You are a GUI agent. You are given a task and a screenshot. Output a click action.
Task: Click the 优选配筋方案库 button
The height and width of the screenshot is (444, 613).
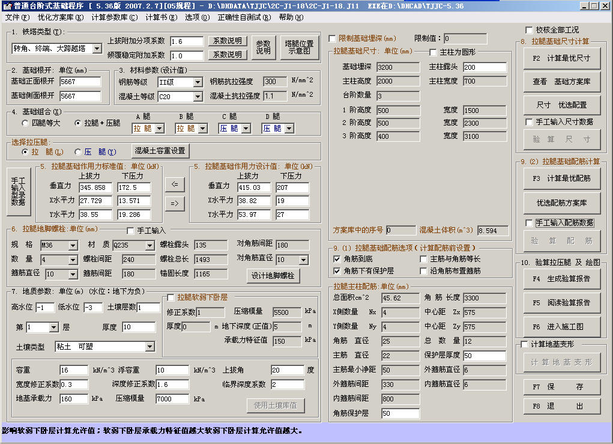click(x=562, y=202)
